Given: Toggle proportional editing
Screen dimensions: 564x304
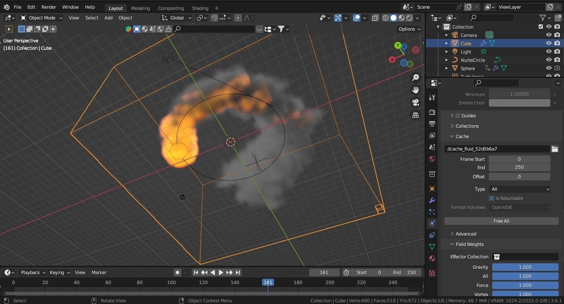Looking at the screenshot, I should coord(238,18).
